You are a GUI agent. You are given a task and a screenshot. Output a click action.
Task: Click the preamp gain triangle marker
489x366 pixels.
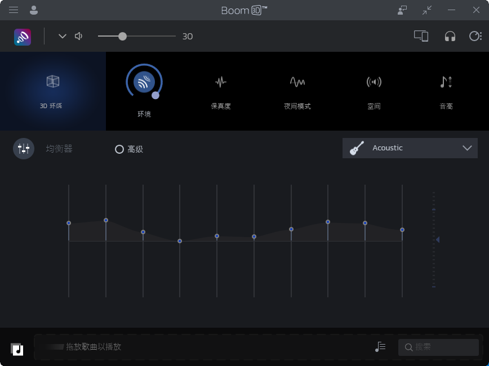tap(438, 239)
